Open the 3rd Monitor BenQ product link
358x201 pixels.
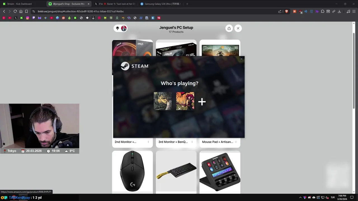pyautogui.click(x=173, y=142)
